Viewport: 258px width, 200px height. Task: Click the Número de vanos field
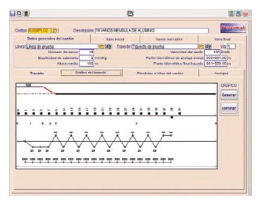87,52
